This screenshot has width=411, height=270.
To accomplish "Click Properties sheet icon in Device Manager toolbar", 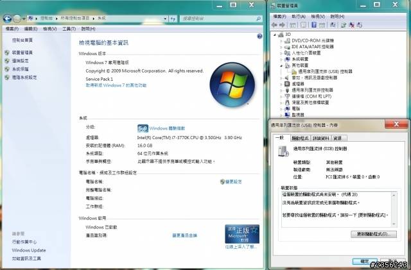I will 303,25.
